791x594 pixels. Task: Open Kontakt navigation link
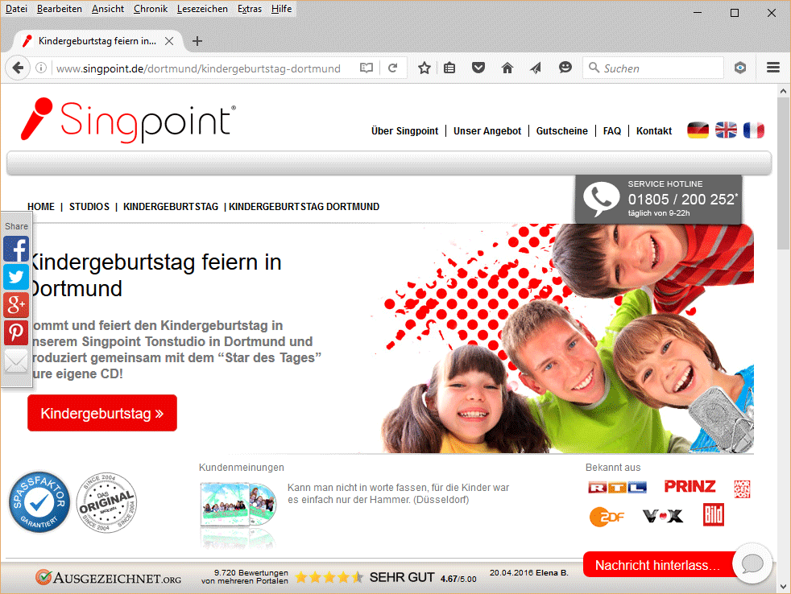pos(654,131)
